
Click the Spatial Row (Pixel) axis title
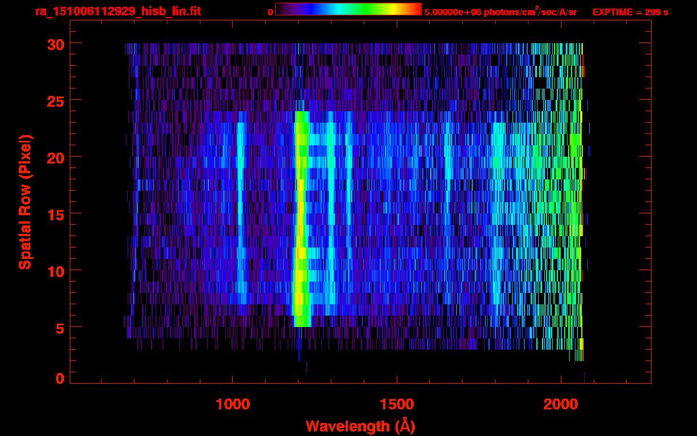[x=25, y=202]
